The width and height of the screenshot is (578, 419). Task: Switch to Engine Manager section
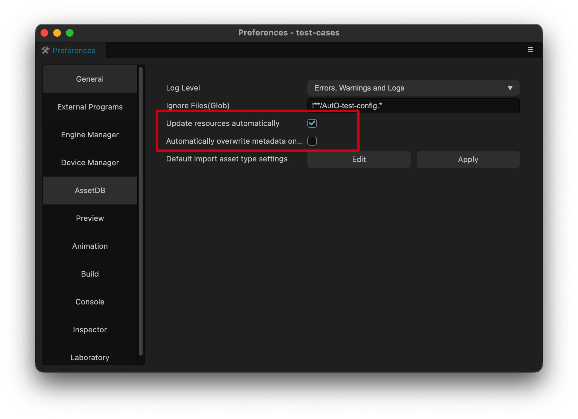(90, 135)
